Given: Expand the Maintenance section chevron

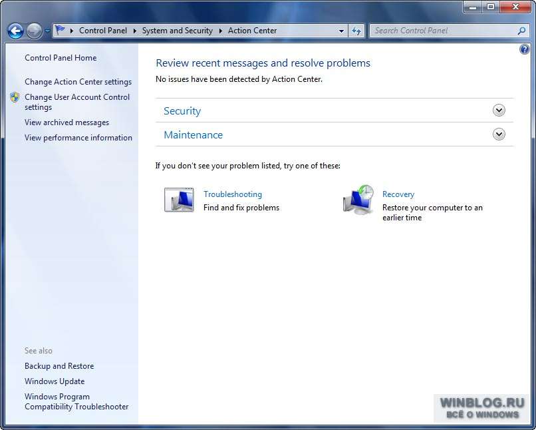Looking at the screenshot, I should 499,134.
